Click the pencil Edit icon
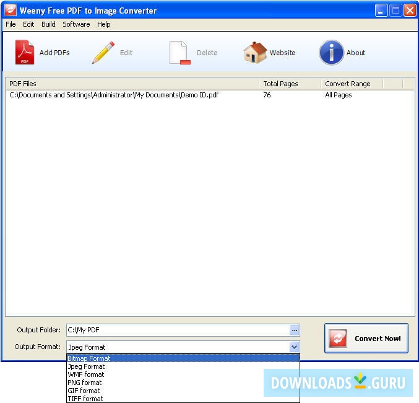This screenshot has height=403, width=419. [x=103, y=53]
